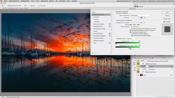This screenshot has height=98, width=175.
Task: Enable the Наложение цвета checkbox
Action: click(x=92, y=33)
